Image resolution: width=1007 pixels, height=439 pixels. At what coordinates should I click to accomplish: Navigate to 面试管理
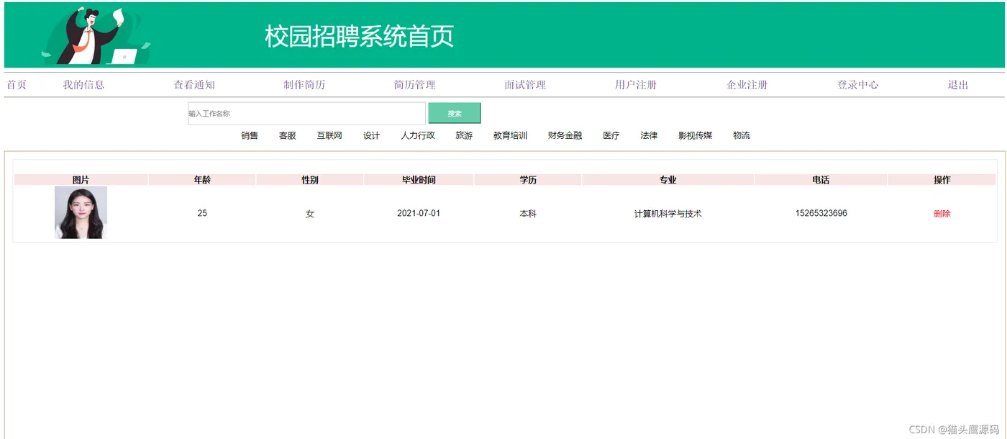525,85
